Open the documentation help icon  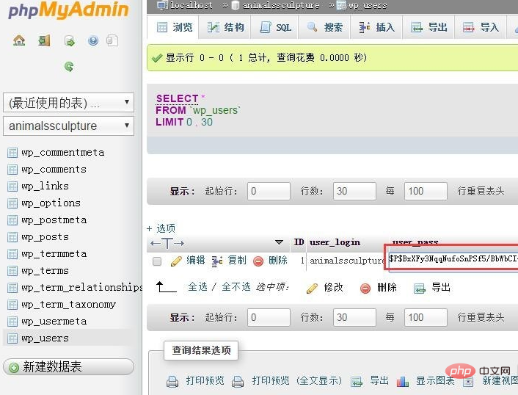[93, 41]
